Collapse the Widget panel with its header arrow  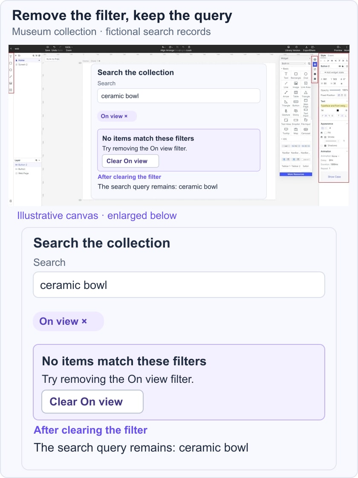point(309,58)
